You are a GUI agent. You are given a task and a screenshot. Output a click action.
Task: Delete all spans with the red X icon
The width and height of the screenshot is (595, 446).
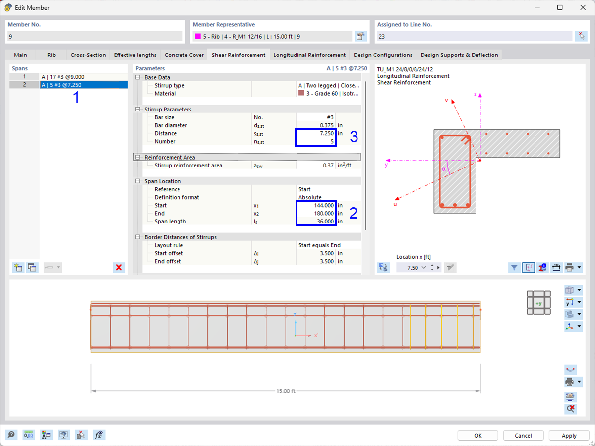119,267
